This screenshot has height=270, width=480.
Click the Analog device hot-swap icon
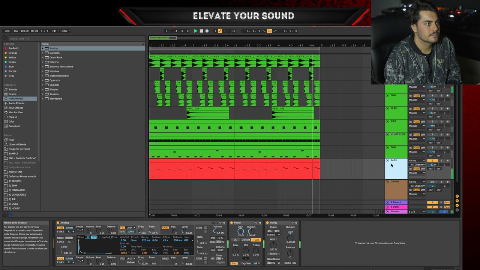point(220,223)
